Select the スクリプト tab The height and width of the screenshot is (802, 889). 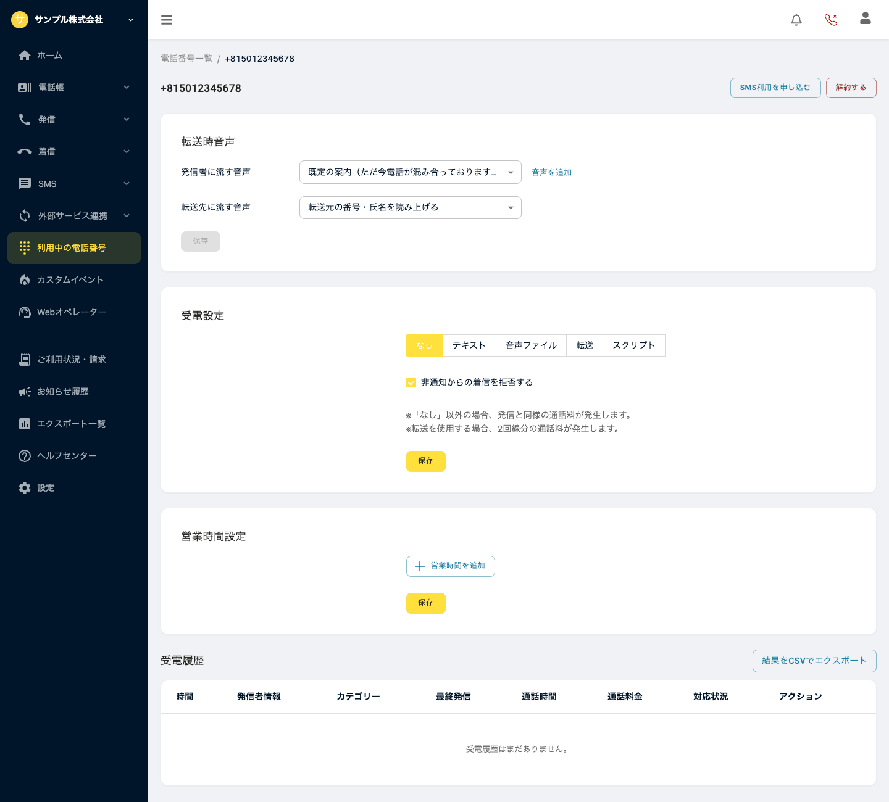tap(634, 345)
